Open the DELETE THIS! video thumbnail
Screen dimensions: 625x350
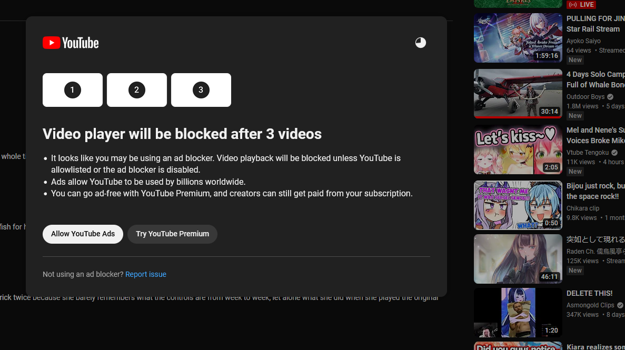click(x=518, y=313)
